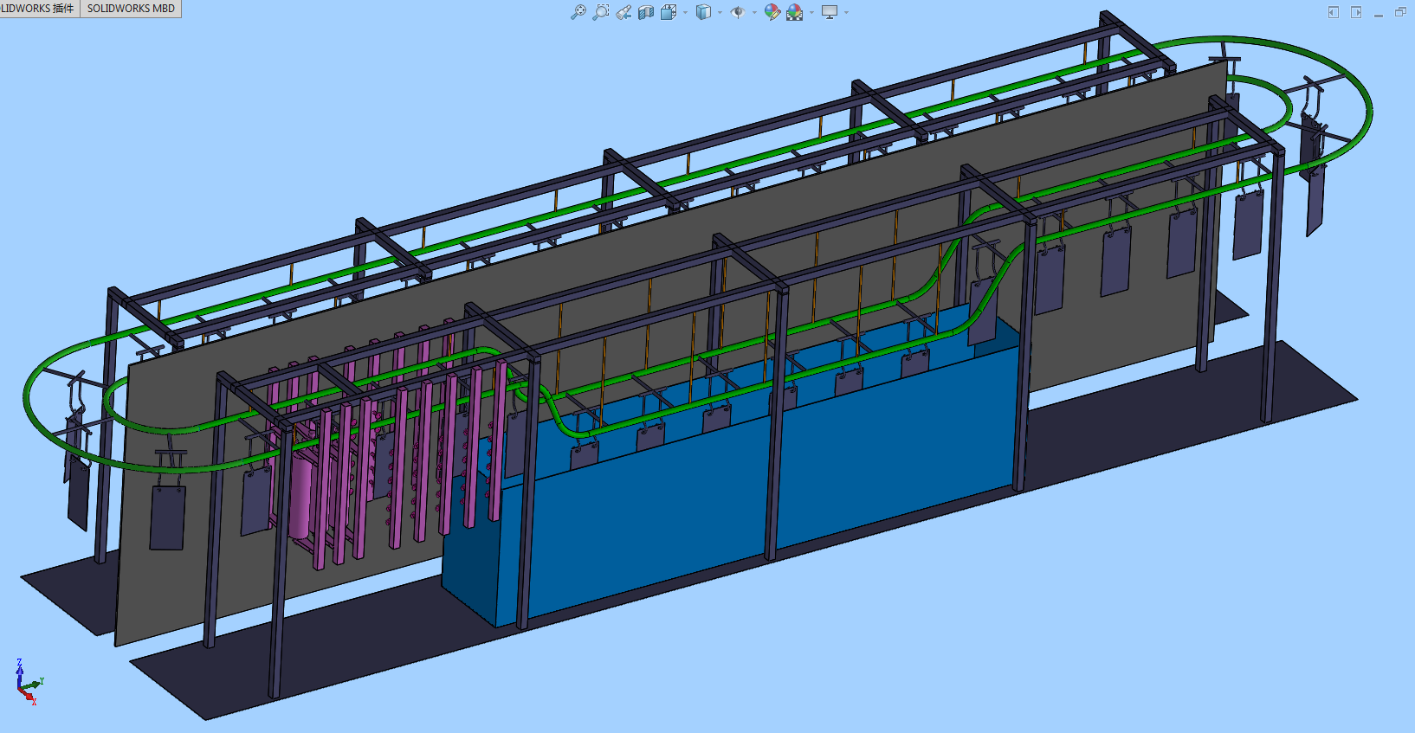This screenshot has width=1415, height=733.
Task: Expand the View Orientation dropdown arrow
Action: pos(685,12)
